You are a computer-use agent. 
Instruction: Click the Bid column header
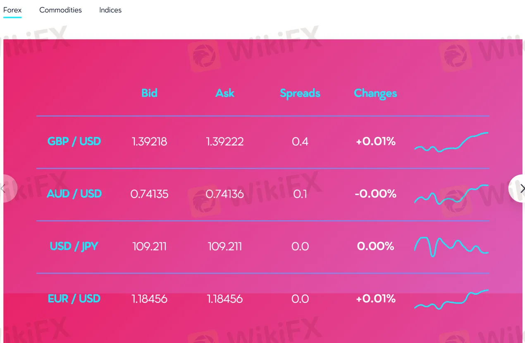149,93
